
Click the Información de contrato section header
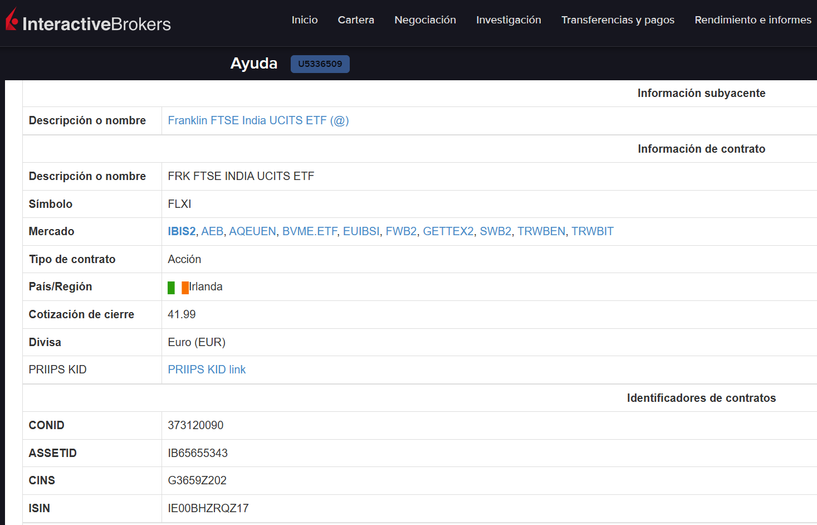click(701, 149)
